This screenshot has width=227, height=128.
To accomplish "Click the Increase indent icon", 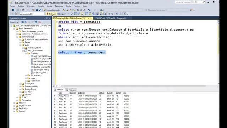I will 120,14.
